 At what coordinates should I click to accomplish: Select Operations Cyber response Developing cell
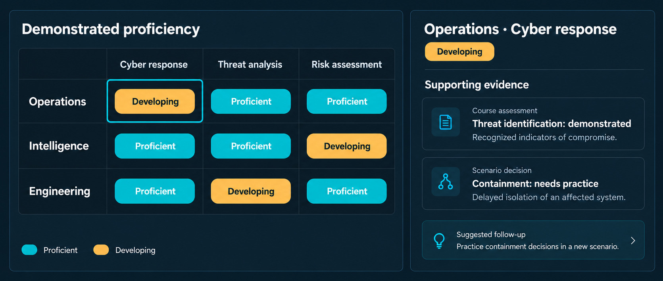tap(155, 101)
